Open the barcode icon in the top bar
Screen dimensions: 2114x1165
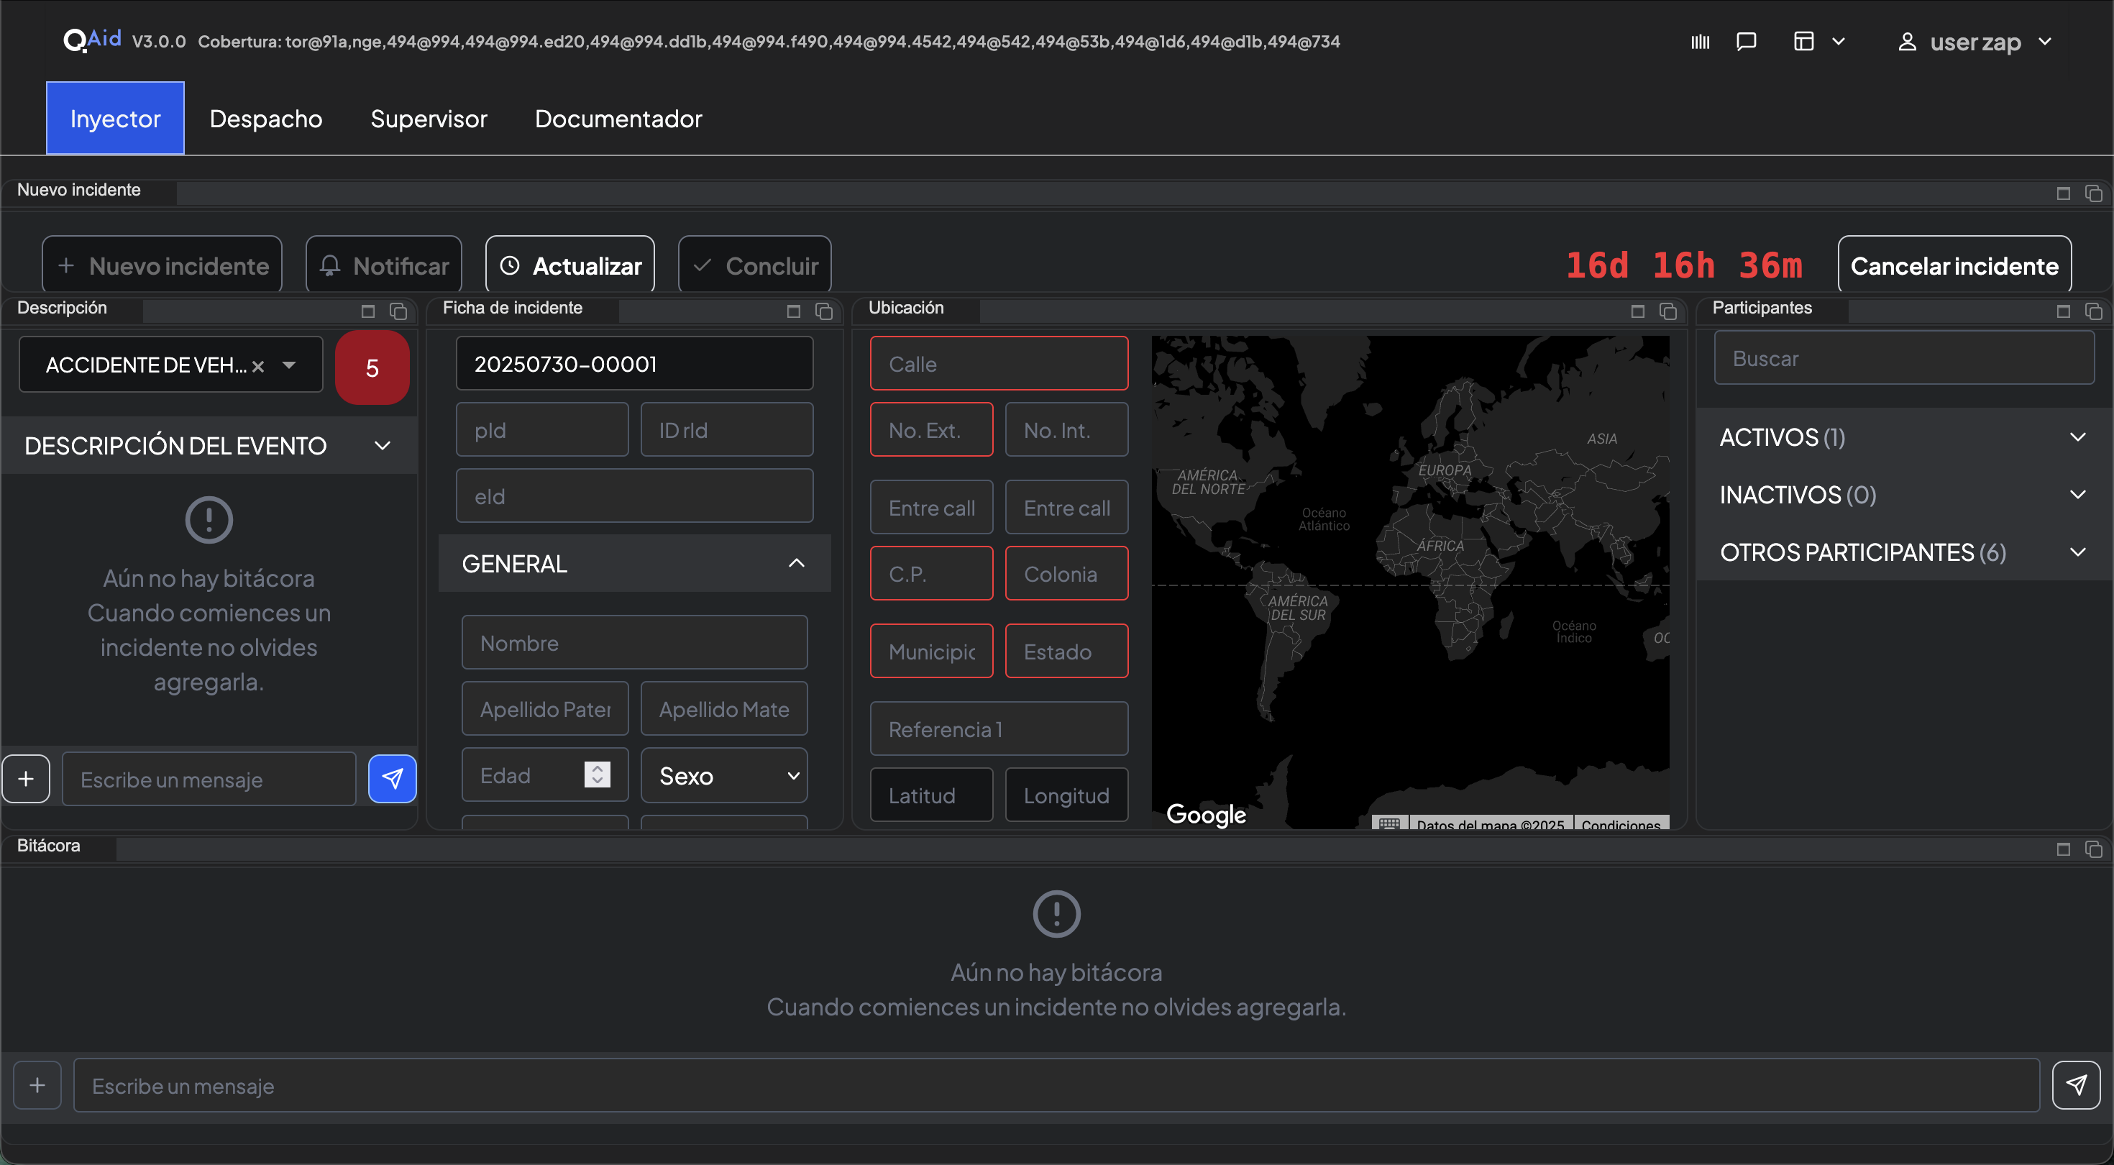[1701, 42]
